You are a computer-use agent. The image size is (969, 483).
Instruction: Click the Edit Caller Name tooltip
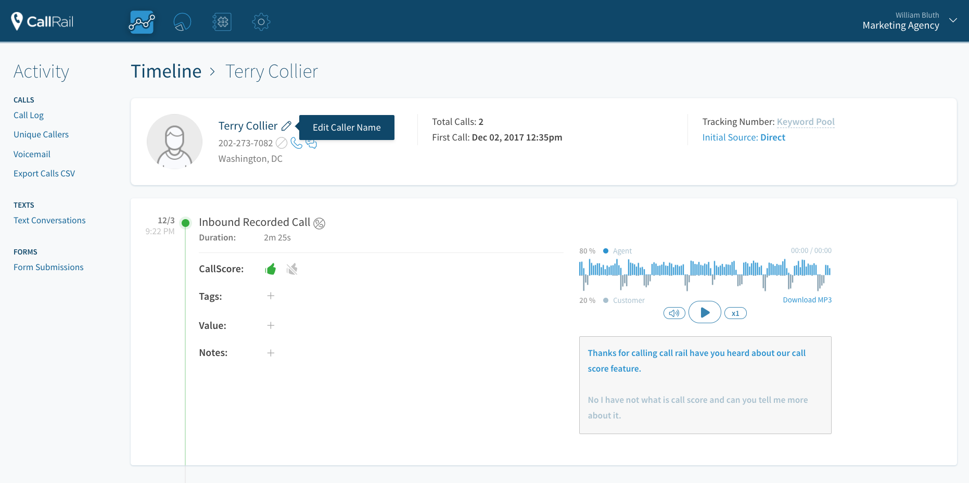pyautogui.click(x=347, y=128)
